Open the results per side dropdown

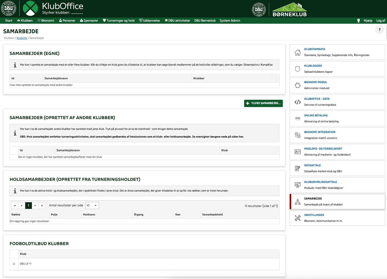click(92, 205)
